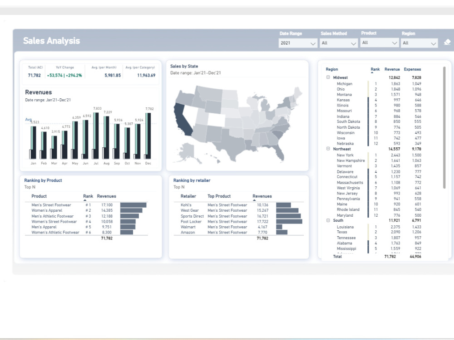This screenshot has height=340, width=454.
Task: Click the Avg. per Month value 5,981.85
Action: coord(113,75)
